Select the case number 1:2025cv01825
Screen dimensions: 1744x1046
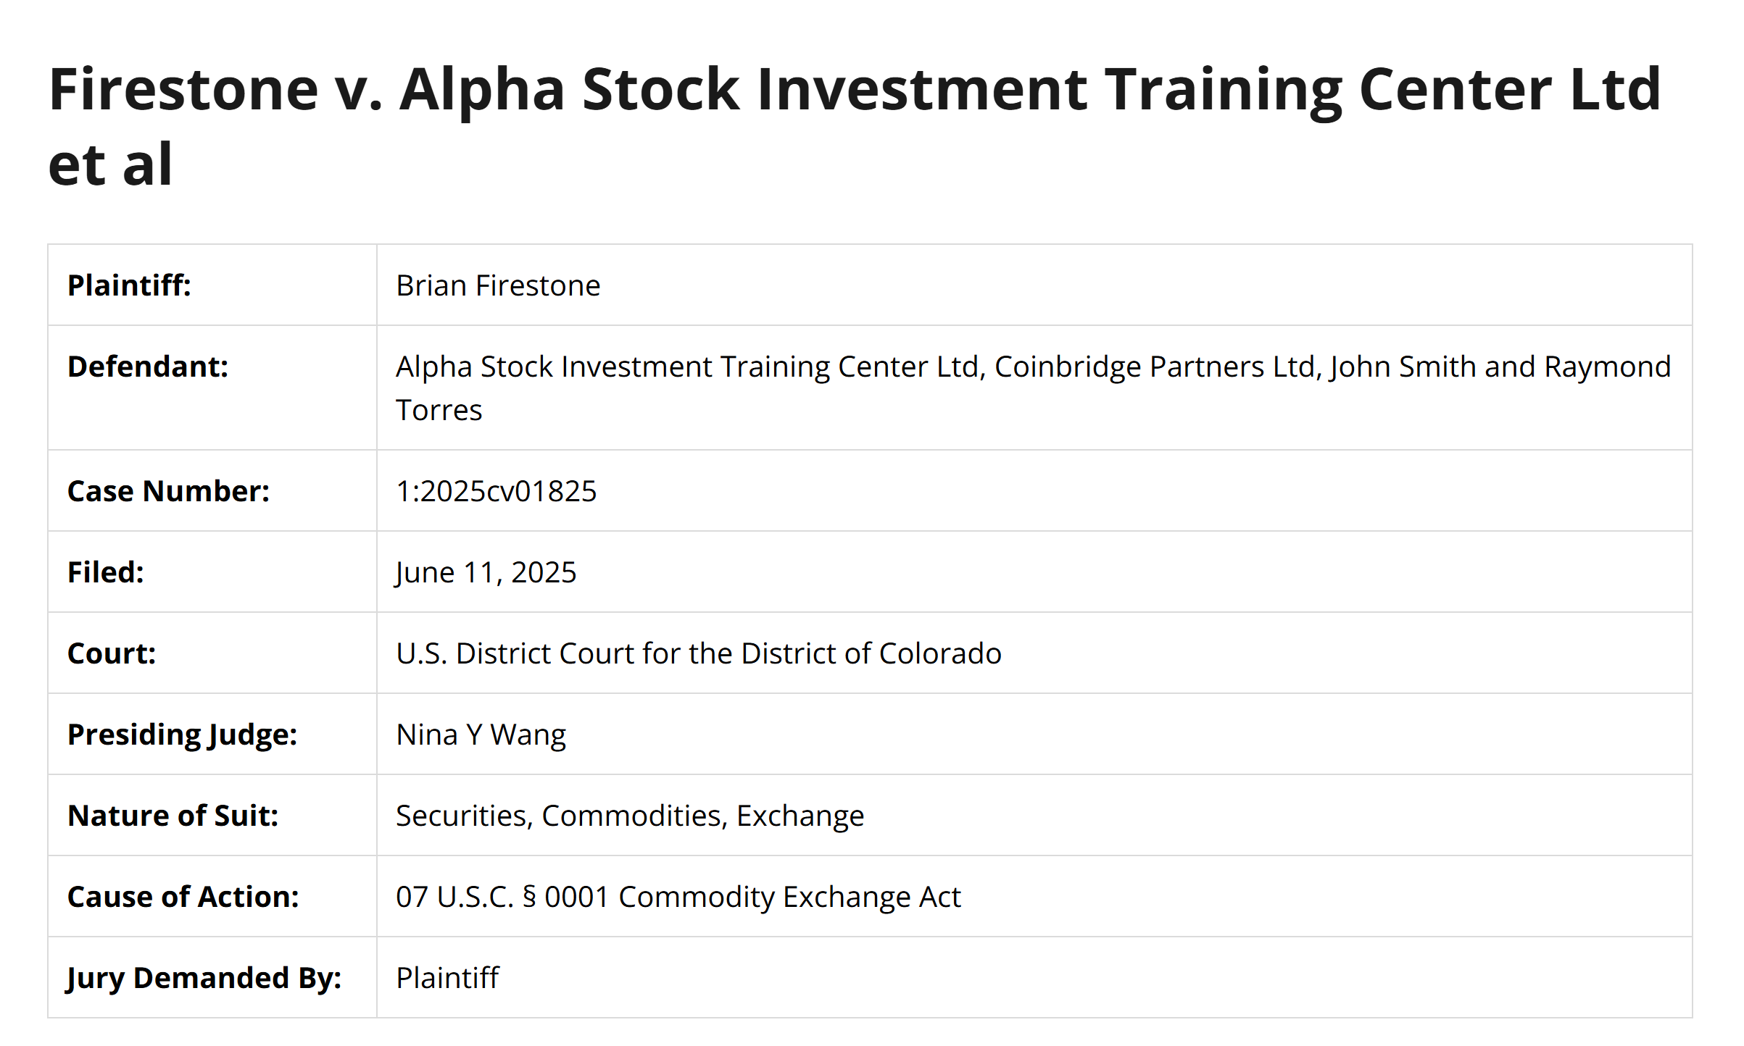coord(496,491)
